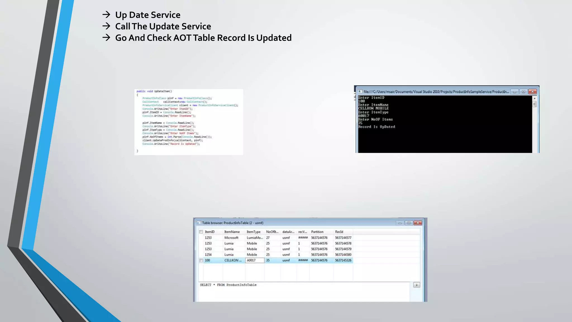Sort by the ItemName column header
This screenshot has width=572, height=322.
point(232,232)
